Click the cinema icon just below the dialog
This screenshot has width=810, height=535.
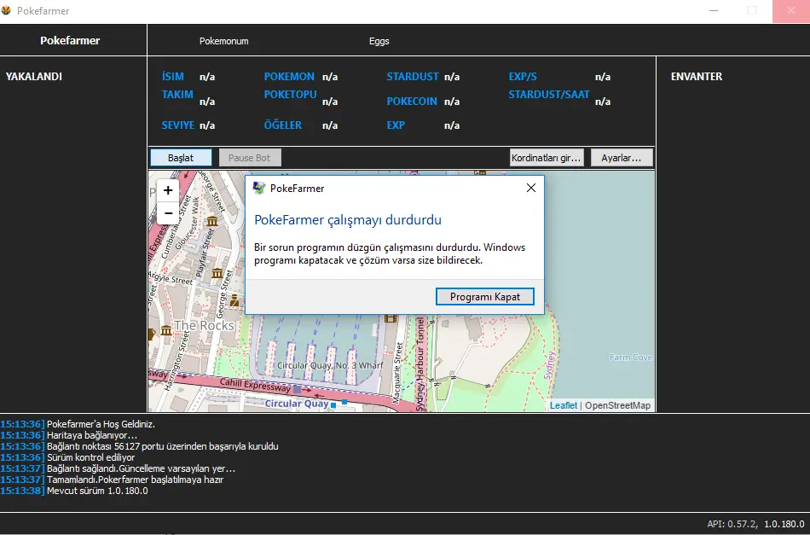[391, 318]
